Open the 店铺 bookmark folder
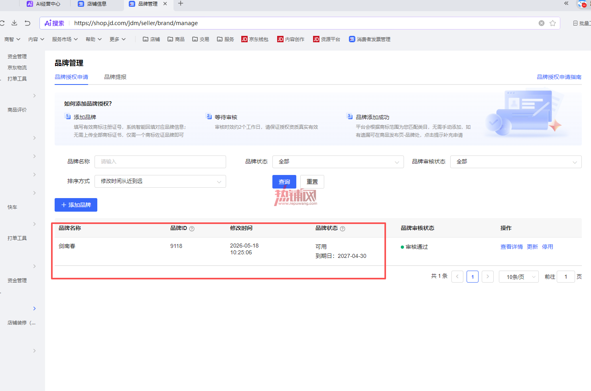 [x=152, y=39]
